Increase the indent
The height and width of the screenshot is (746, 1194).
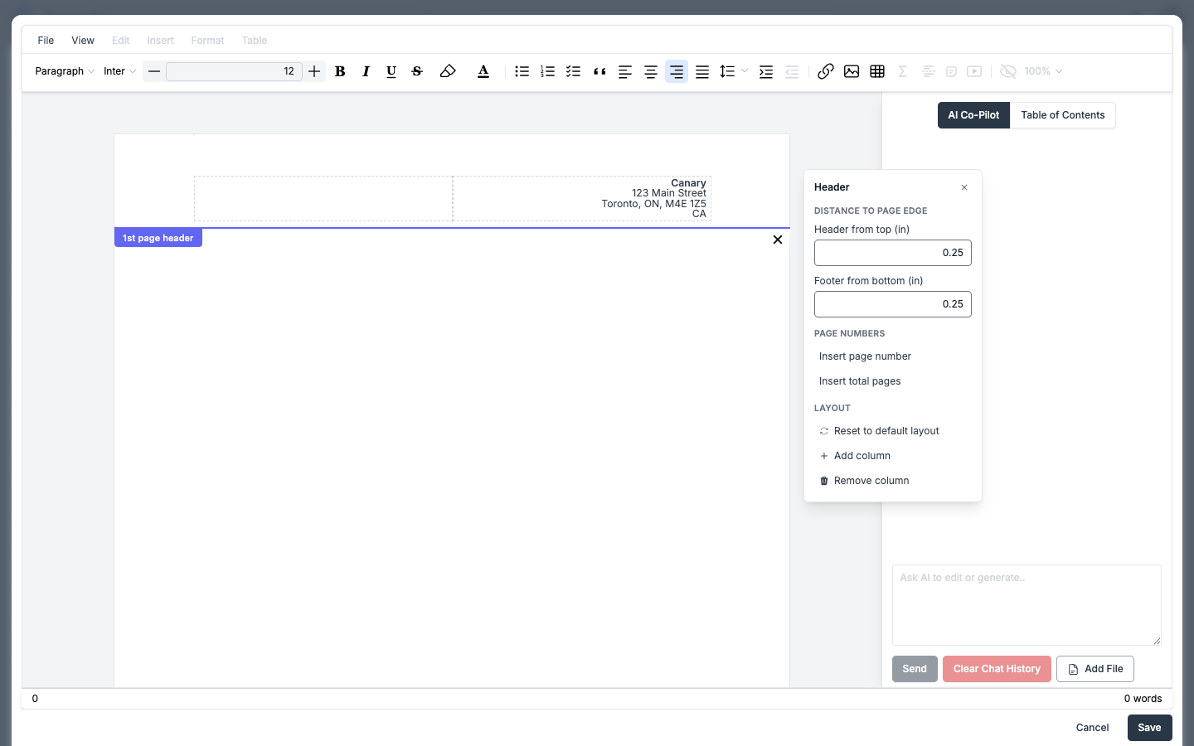766,71
